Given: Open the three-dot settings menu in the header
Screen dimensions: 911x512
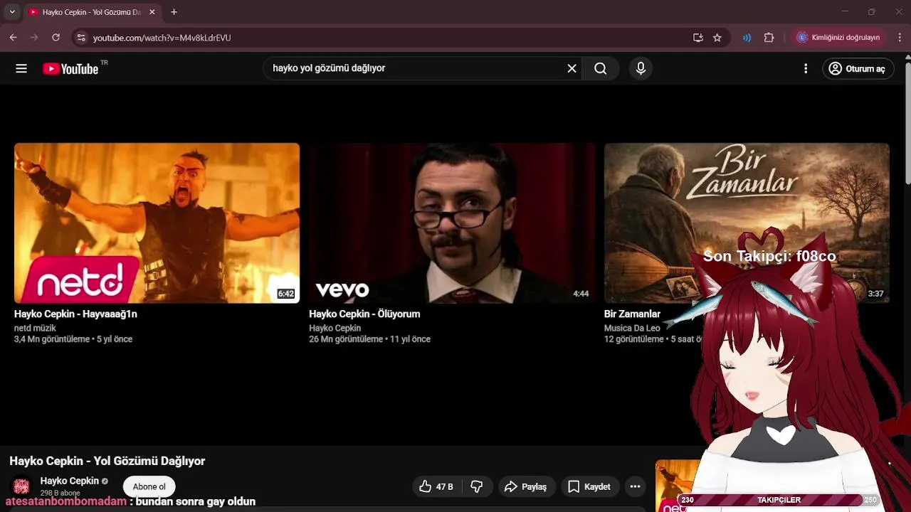Looking at the screenshot, I should [x=806, y=68].
